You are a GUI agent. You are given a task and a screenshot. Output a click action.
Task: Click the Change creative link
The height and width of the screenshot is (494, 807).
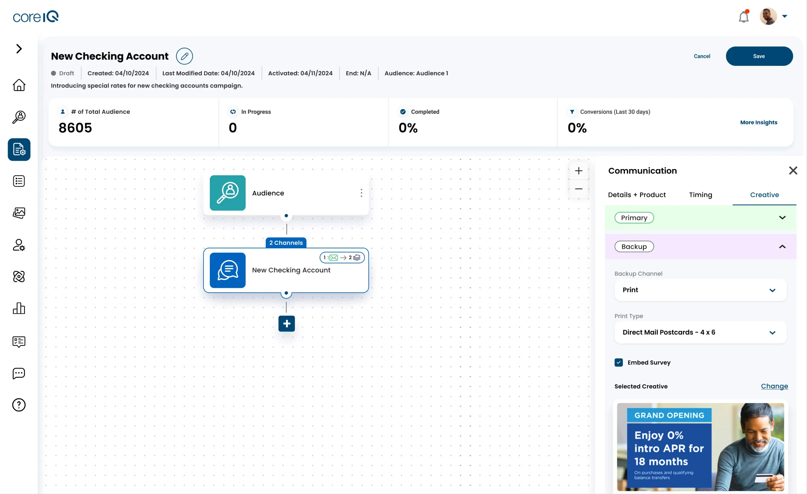click(774, 386)
